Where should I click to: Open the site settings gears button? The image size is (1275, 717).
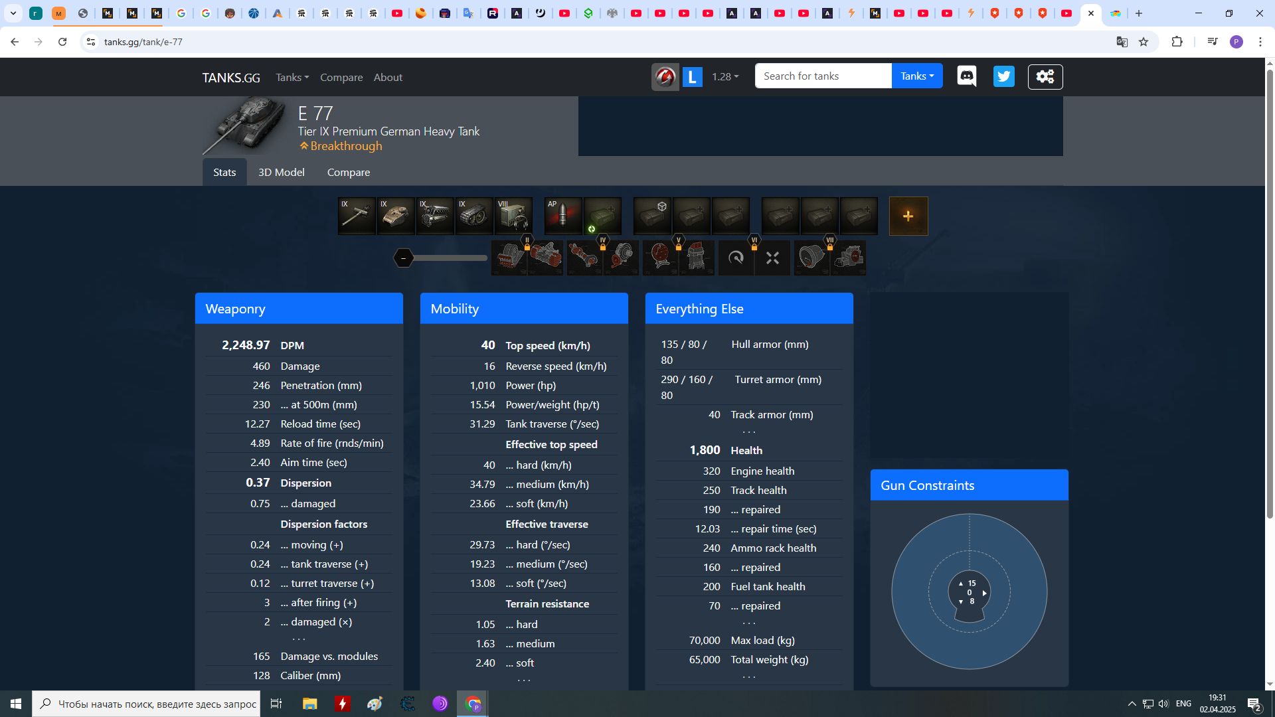point(1045,76)
